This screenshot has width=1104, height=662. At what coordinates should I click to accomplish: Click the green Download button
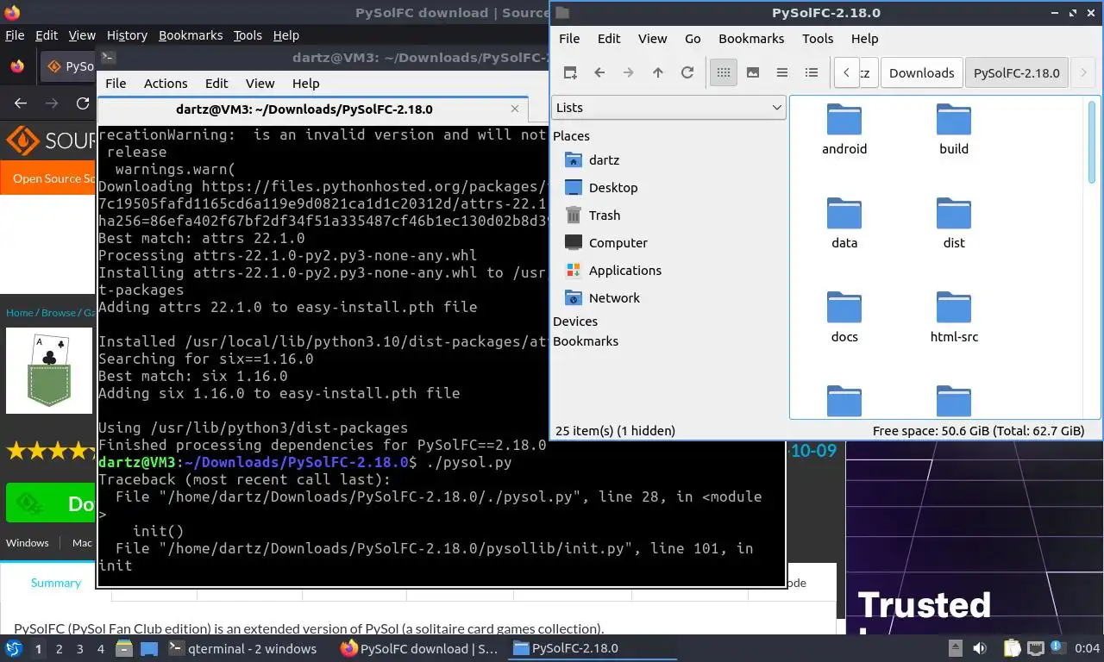[51, 503]
